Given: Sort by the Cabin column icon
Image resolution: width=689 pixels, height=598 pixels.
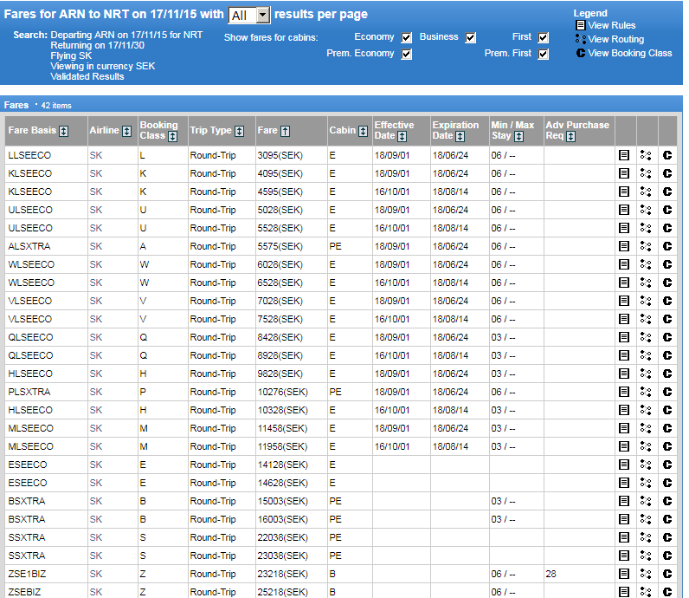Looking at the screenshot, I should (363, 131).
